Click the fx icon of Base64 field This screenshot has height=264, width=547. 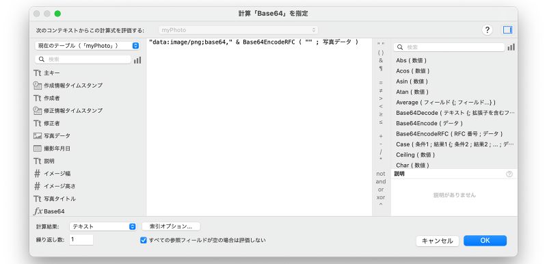pyautogui.click(x=38, y=211)
